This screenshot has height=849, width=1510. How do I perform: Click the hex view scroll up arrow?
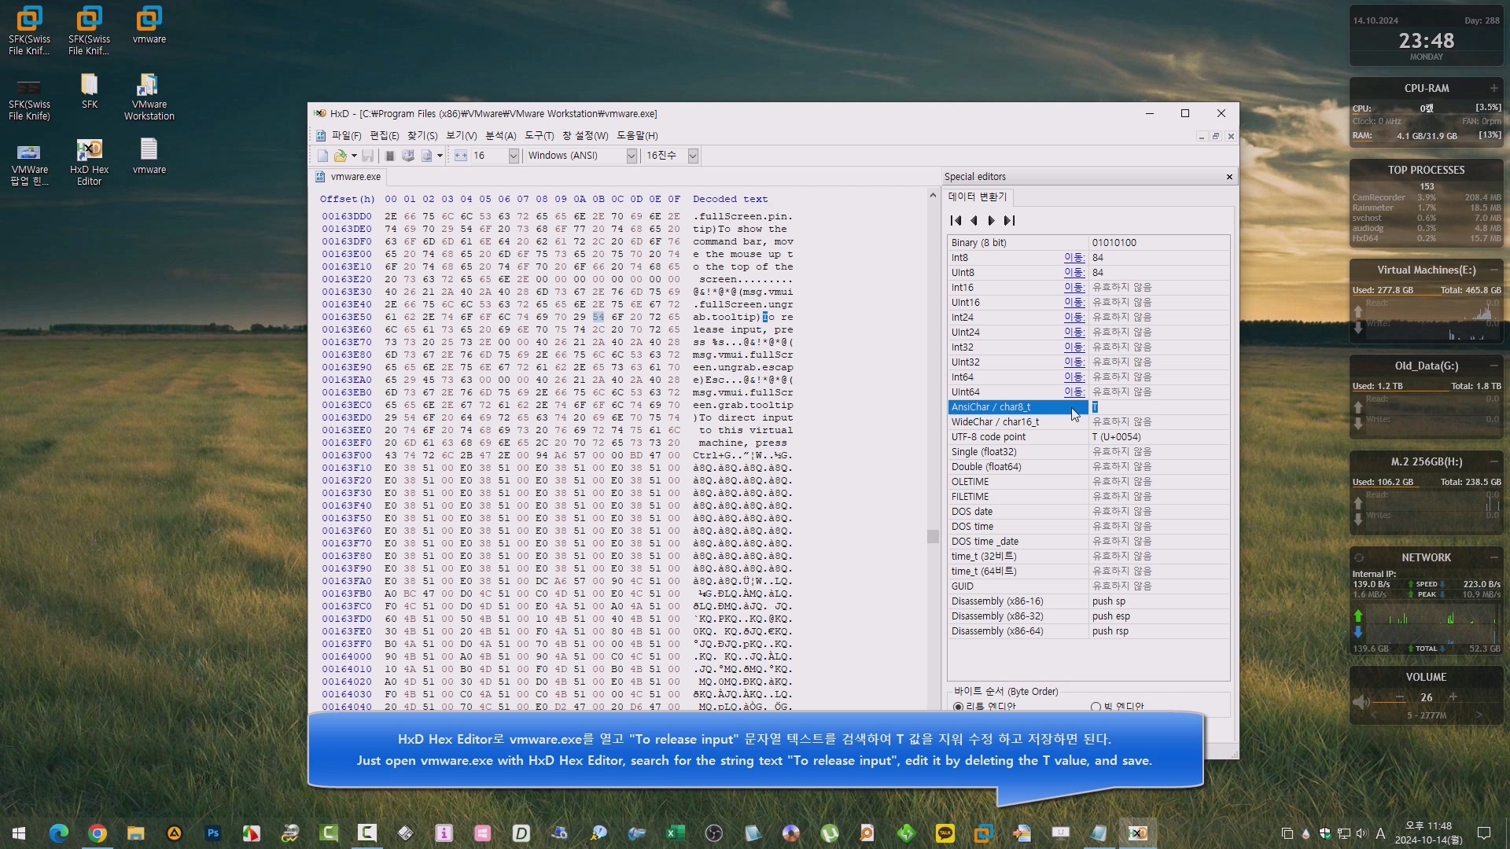(933, 195)
